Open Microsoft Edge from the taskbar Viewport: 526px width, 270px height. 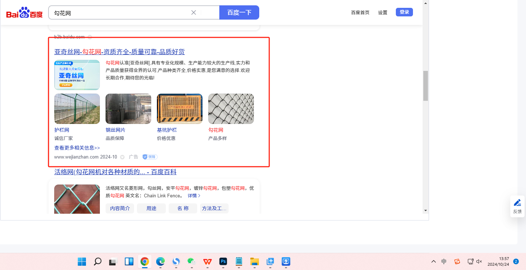160,262
